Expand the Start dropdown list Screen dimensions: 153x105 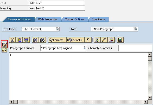(x=136, y=29)
